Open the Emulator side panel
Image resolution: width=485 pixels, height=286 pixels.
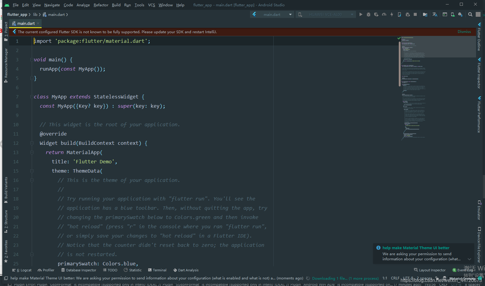pyautogui.click(x=479, y=210)
